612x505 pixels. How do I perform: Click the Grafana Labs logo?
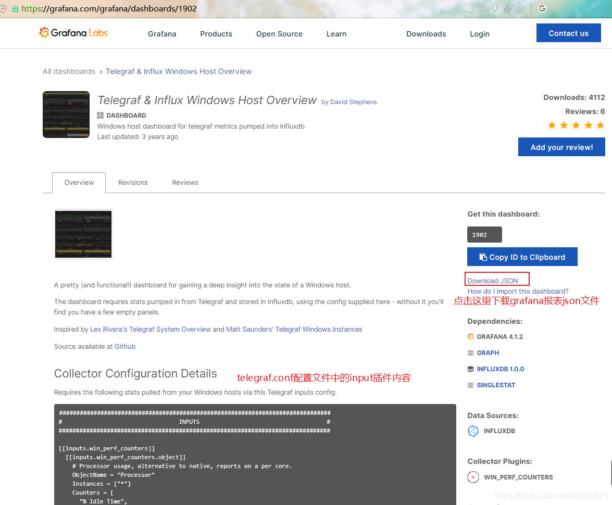pyautogui.click(x=73, y=33)
